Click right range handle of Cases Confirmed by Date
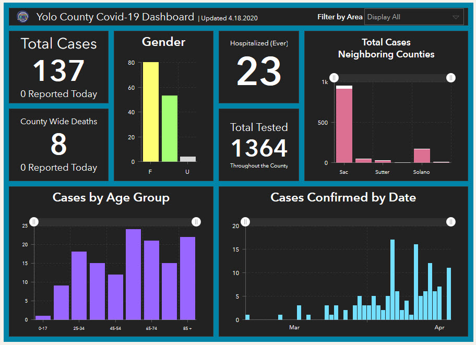 point(451,222)
